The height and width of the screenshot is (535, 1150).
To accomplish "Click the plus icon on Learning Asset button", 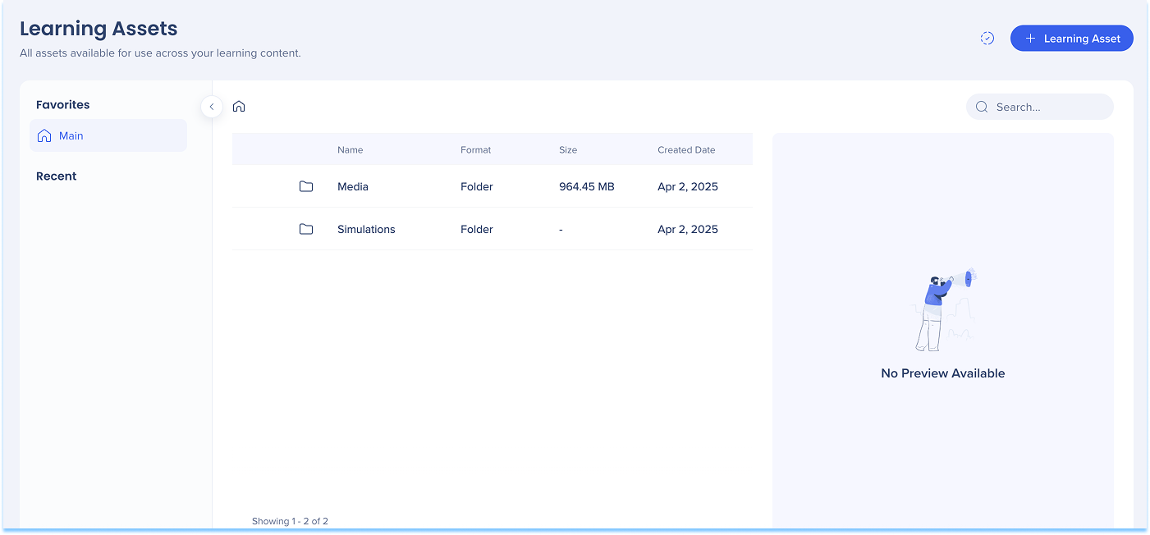I will pyautogui.click(x=1031, y=39).
